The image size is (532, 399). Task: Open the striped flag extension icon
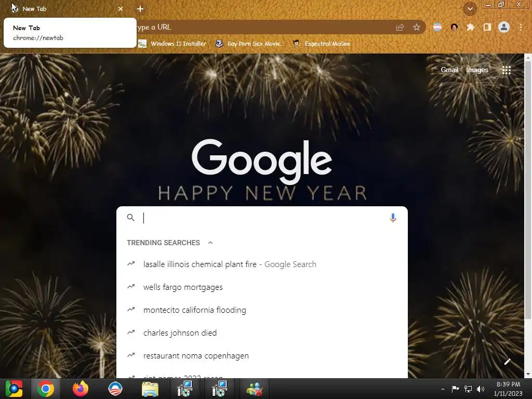coord(437,27)
